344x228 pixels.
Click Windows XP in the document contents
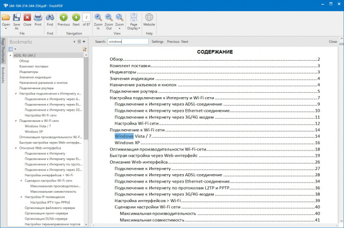click(127, 143)
